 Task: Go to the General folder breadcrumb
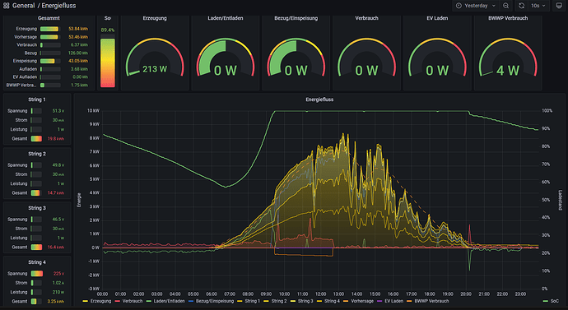pyautogui.click(x=24, y=6)
